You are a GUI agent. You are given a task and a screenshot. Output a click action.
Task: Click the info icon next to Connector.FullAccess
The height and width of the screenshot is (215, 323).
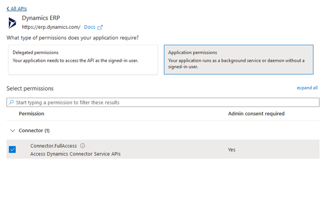83,146
